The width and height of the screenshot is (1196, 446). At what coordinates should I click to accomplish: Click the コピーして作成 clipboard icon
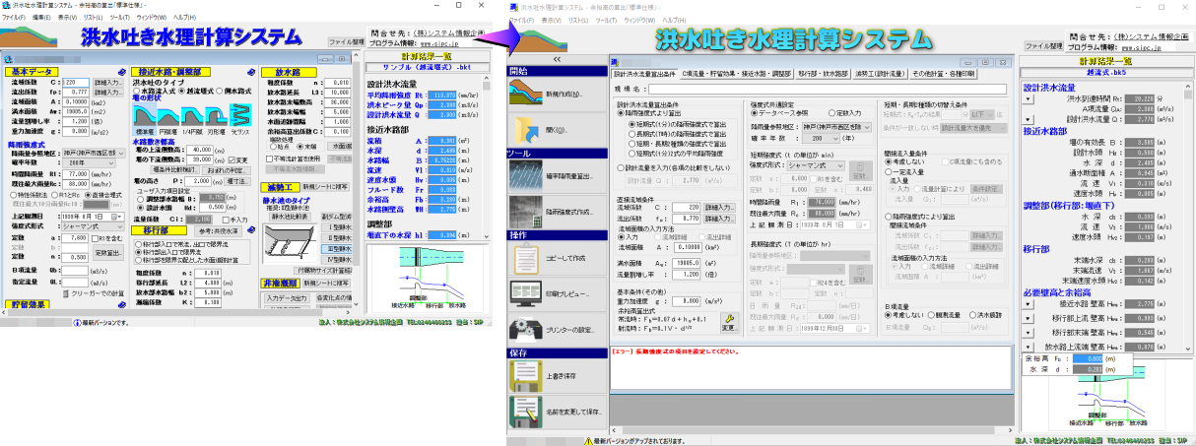pyautogui.click(x=525, y=259)
